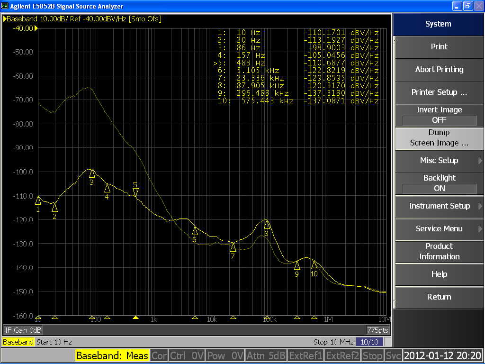Open the Service Menu submenu
The width and height of the screenshot is (485, 364).
pyautogui.click(x=439, y=229)
